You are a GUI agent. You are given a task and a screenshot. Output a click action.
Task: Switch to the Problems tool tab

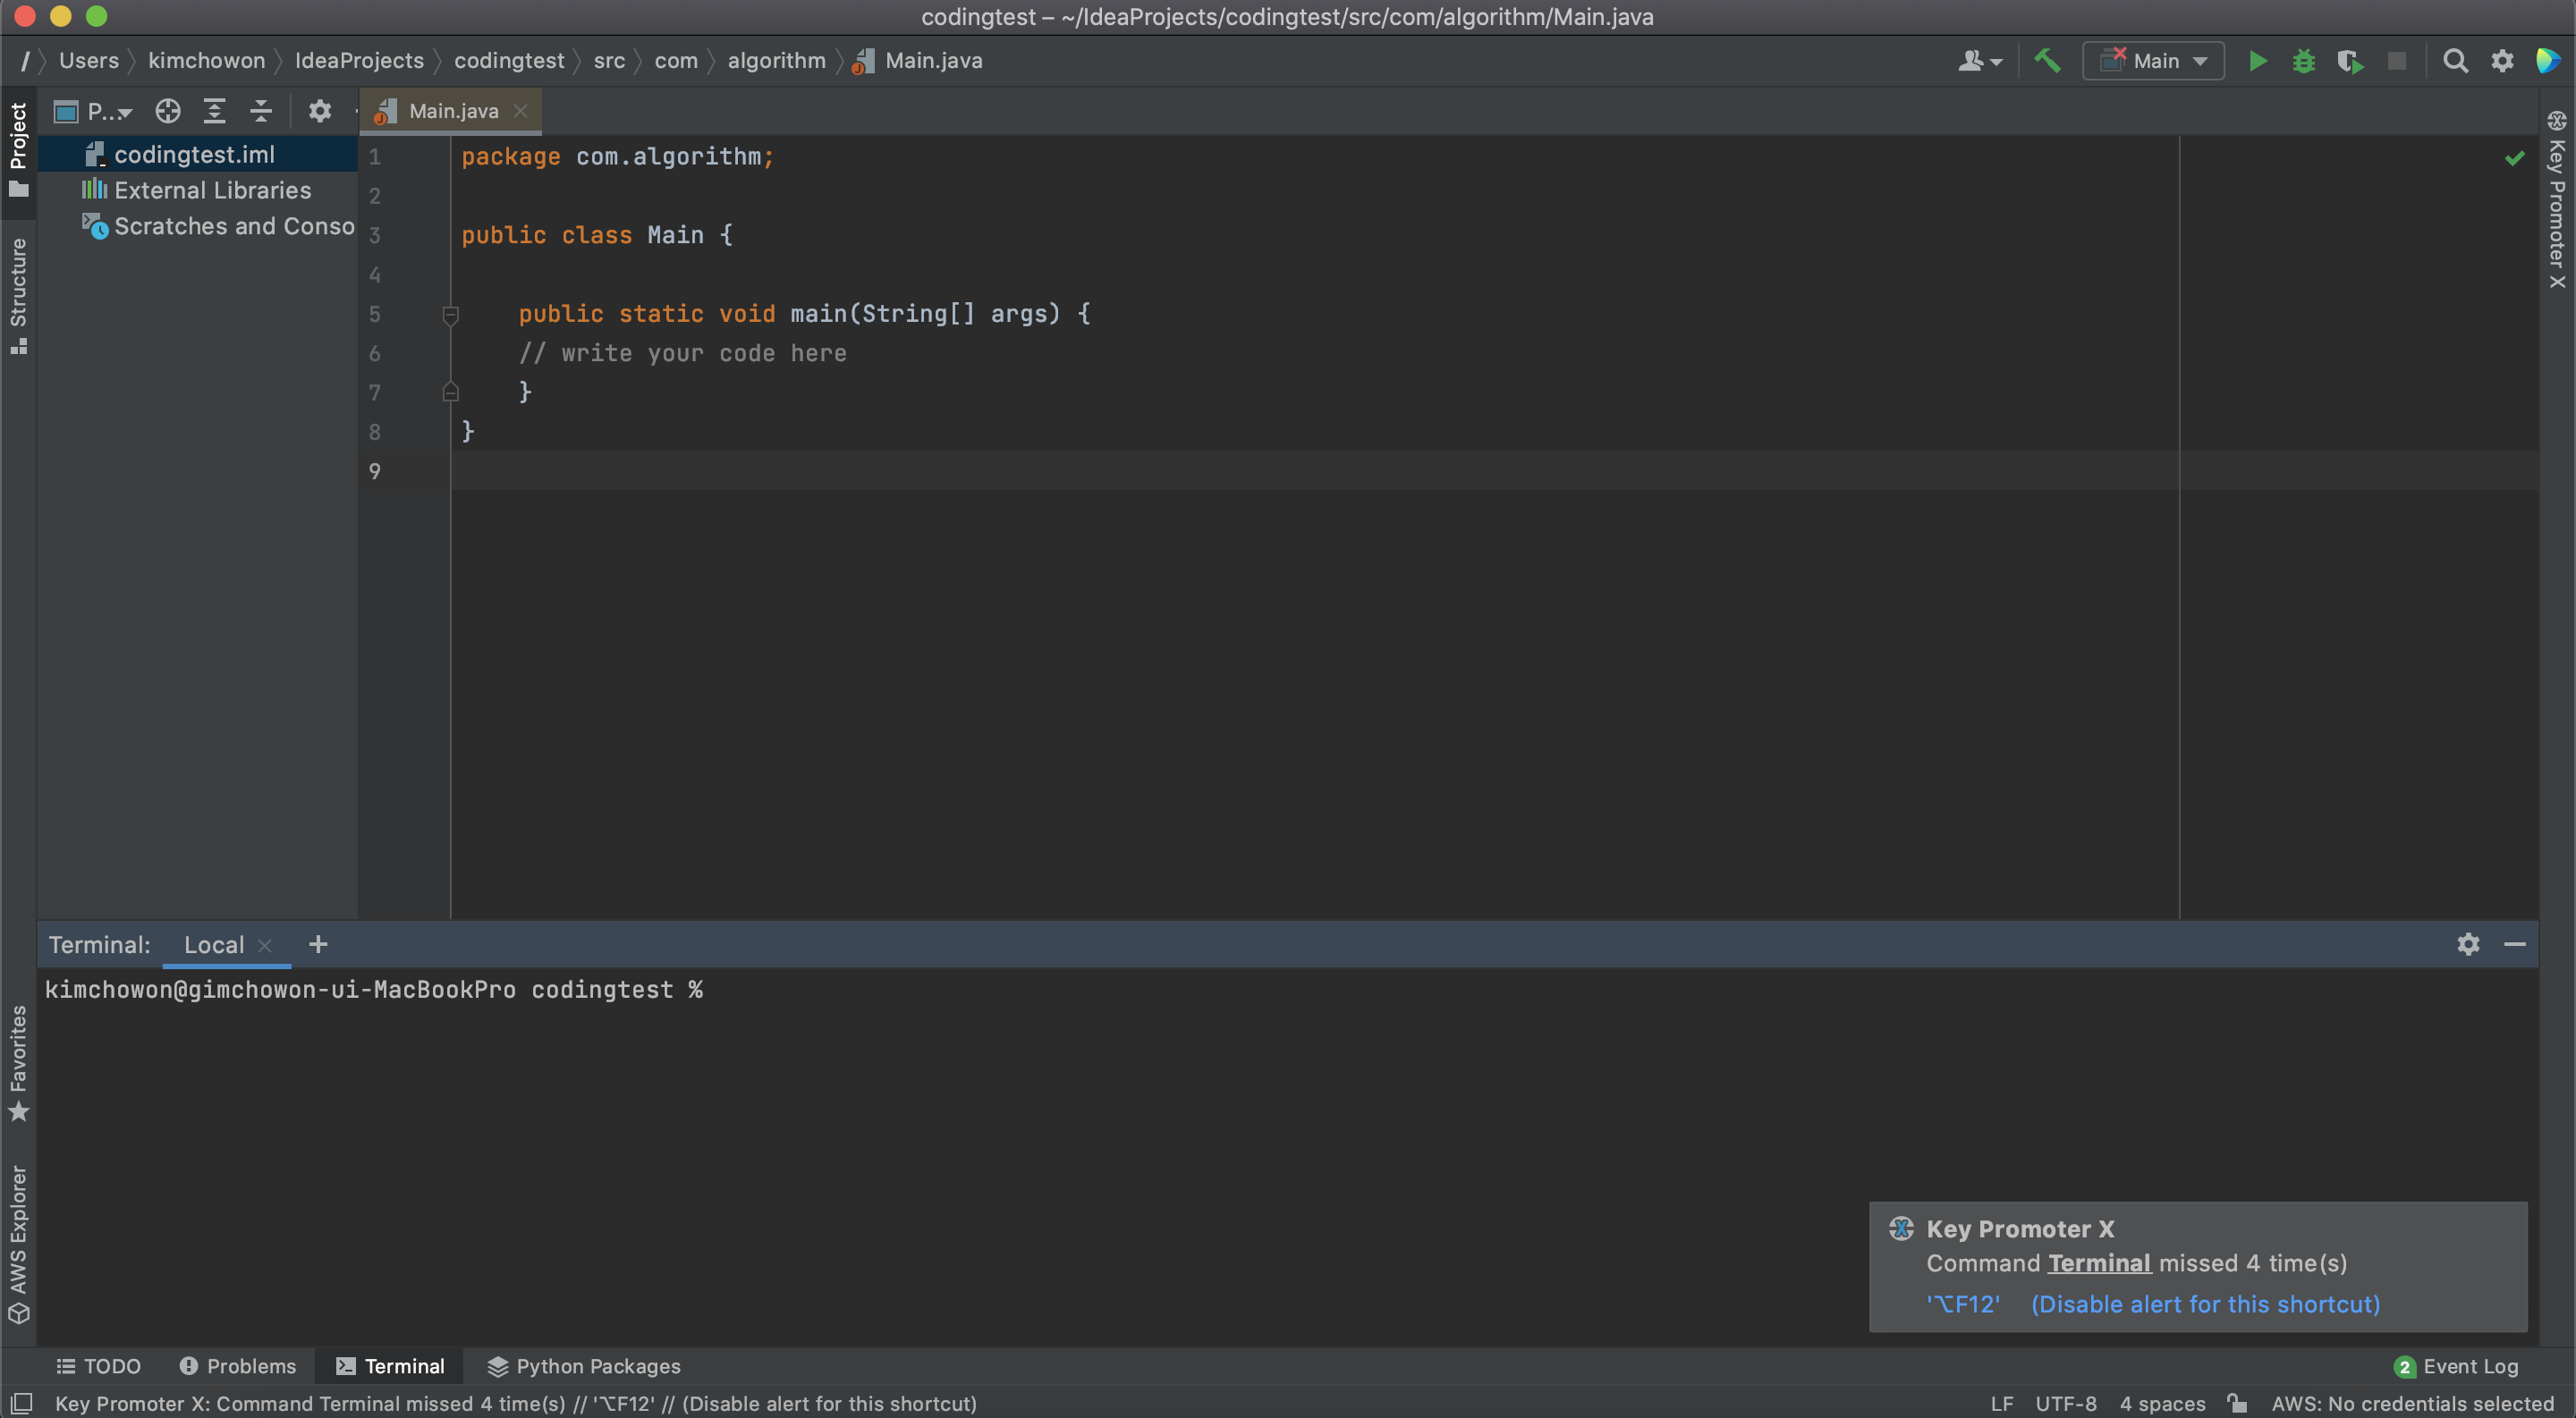(x=238, y=1366)
